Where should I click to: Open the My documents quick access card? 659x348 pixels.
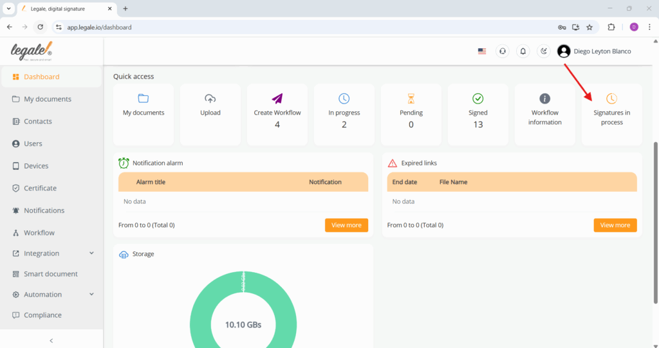pyautogui.click(x=144, y=114)
